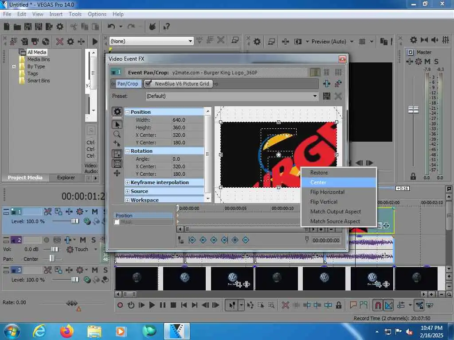Choose Restore from the context menu

(338, 173)
